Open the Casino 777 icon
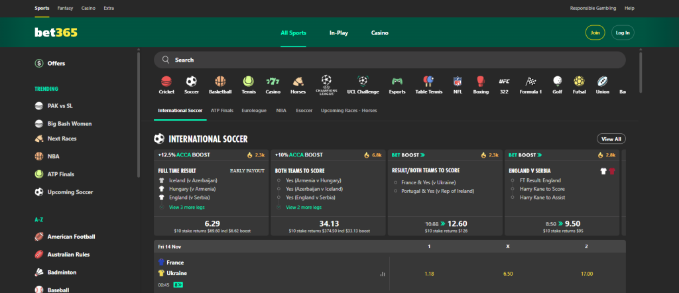The image size is (679, 293). pyautogui.click(x=273, y=81)
